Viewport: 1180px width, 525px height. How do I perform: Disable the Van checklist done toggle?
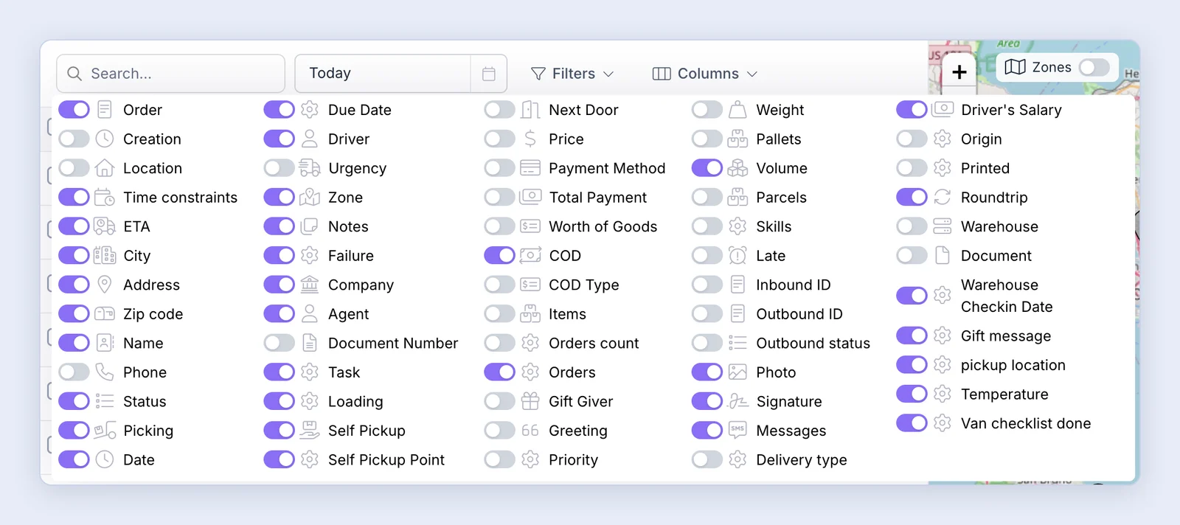click(x=912, y=423)
